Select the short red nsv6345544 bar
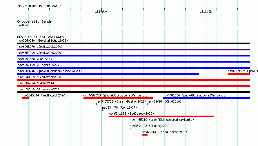Viewport: 258px width, 146px height. click(x=25, y=98)
